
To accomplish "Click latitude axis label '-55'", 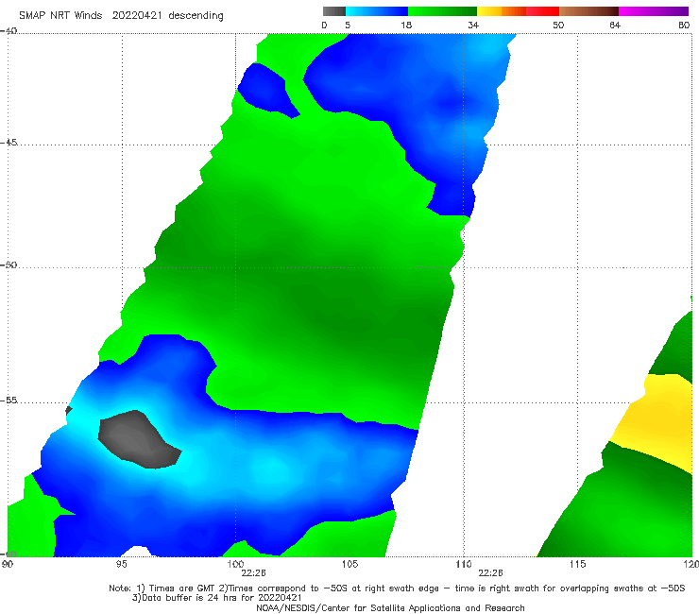I will [9, 401].
